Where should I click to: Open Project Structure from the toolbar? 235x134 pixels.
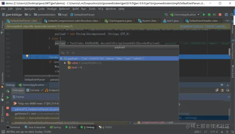(x=226, y=15)
